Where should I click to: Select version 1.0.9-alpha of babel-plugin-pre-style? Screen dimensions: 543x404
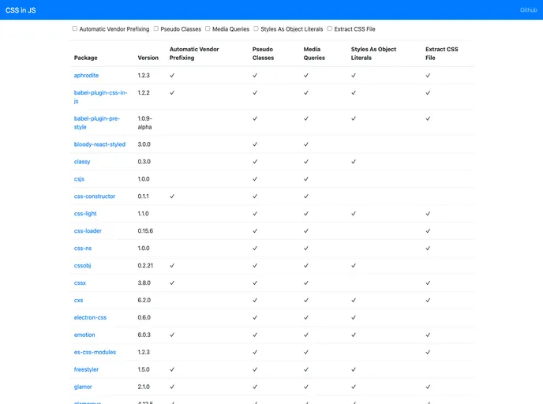click(x=144, y=122)
